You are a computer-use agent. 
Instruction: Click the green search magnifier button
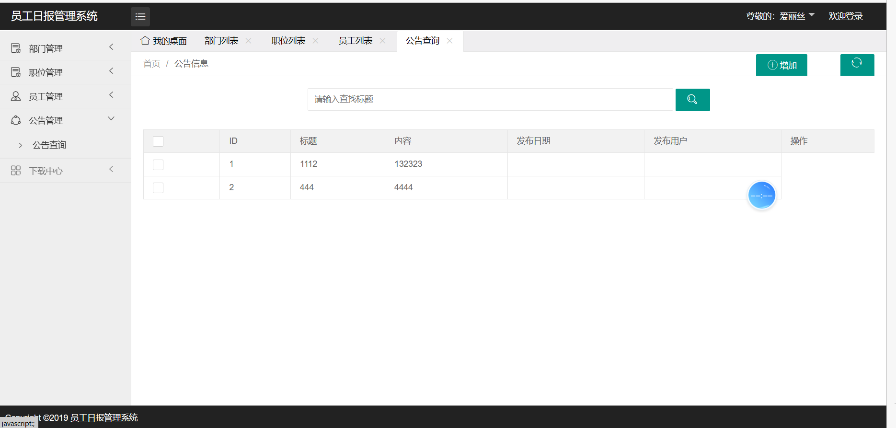pyautogui.click(x=692, y=100)
